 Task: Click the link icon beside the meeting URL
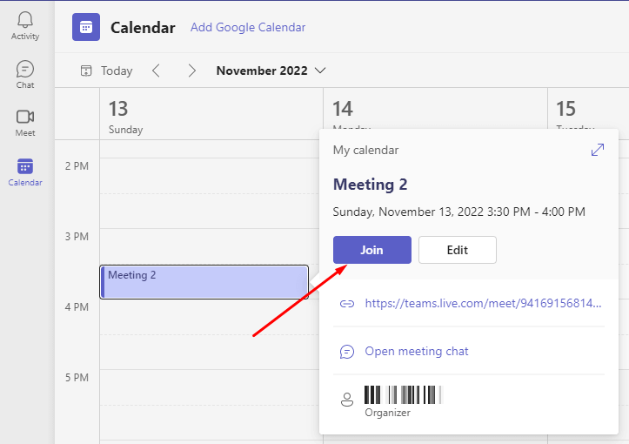346,304
